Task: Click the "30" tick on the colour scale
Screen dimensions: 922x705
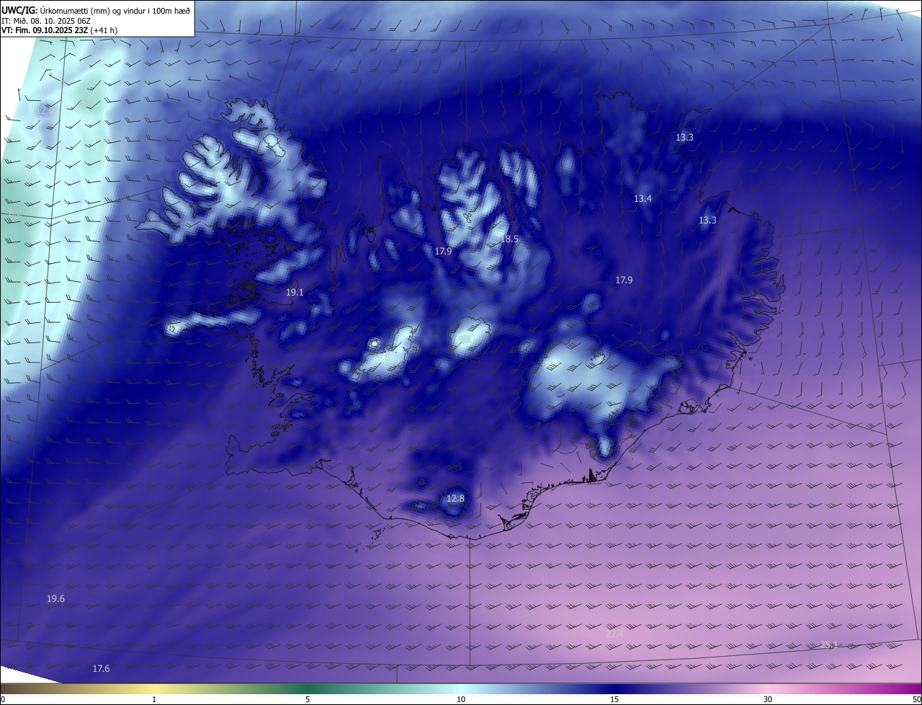Action: (x=768, y=699)
